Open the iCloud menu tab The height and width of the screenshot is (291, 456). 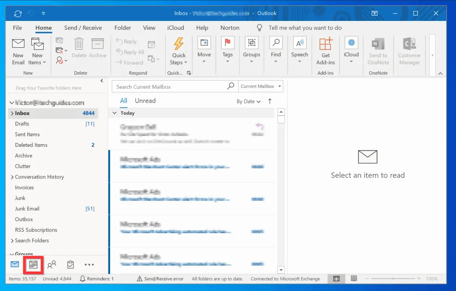pyautogui.click(x=175, y=28)
